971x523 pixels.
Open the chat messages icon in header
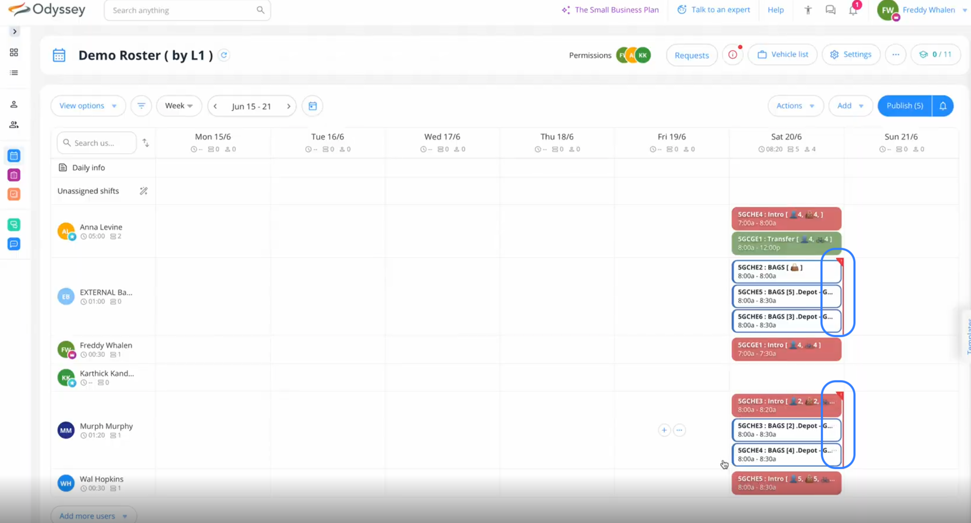click(830, 10)
